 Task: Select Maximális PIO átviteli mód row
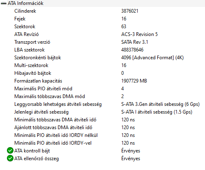[102, 89]
